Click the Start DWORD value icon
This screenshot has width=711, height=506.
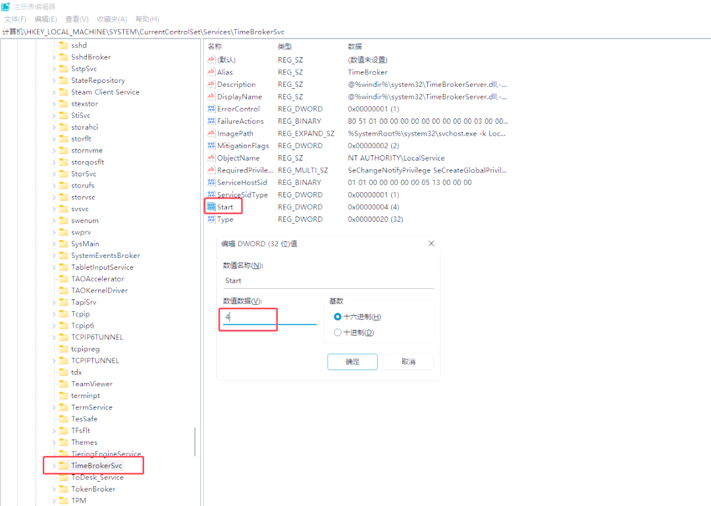(211, 207)
